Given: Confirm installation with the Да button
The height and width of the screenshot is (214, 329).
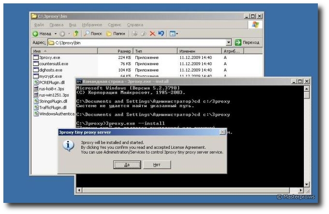Looking at the screenshot, I should click(127, 165).
